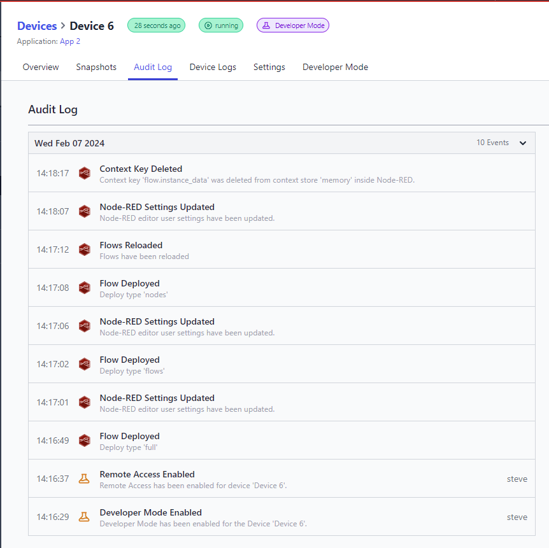Click Node-RED icon beside Flows Reloaded
Image resolution: width=549 pixels, height=548 pixels.
click(84, 249)
